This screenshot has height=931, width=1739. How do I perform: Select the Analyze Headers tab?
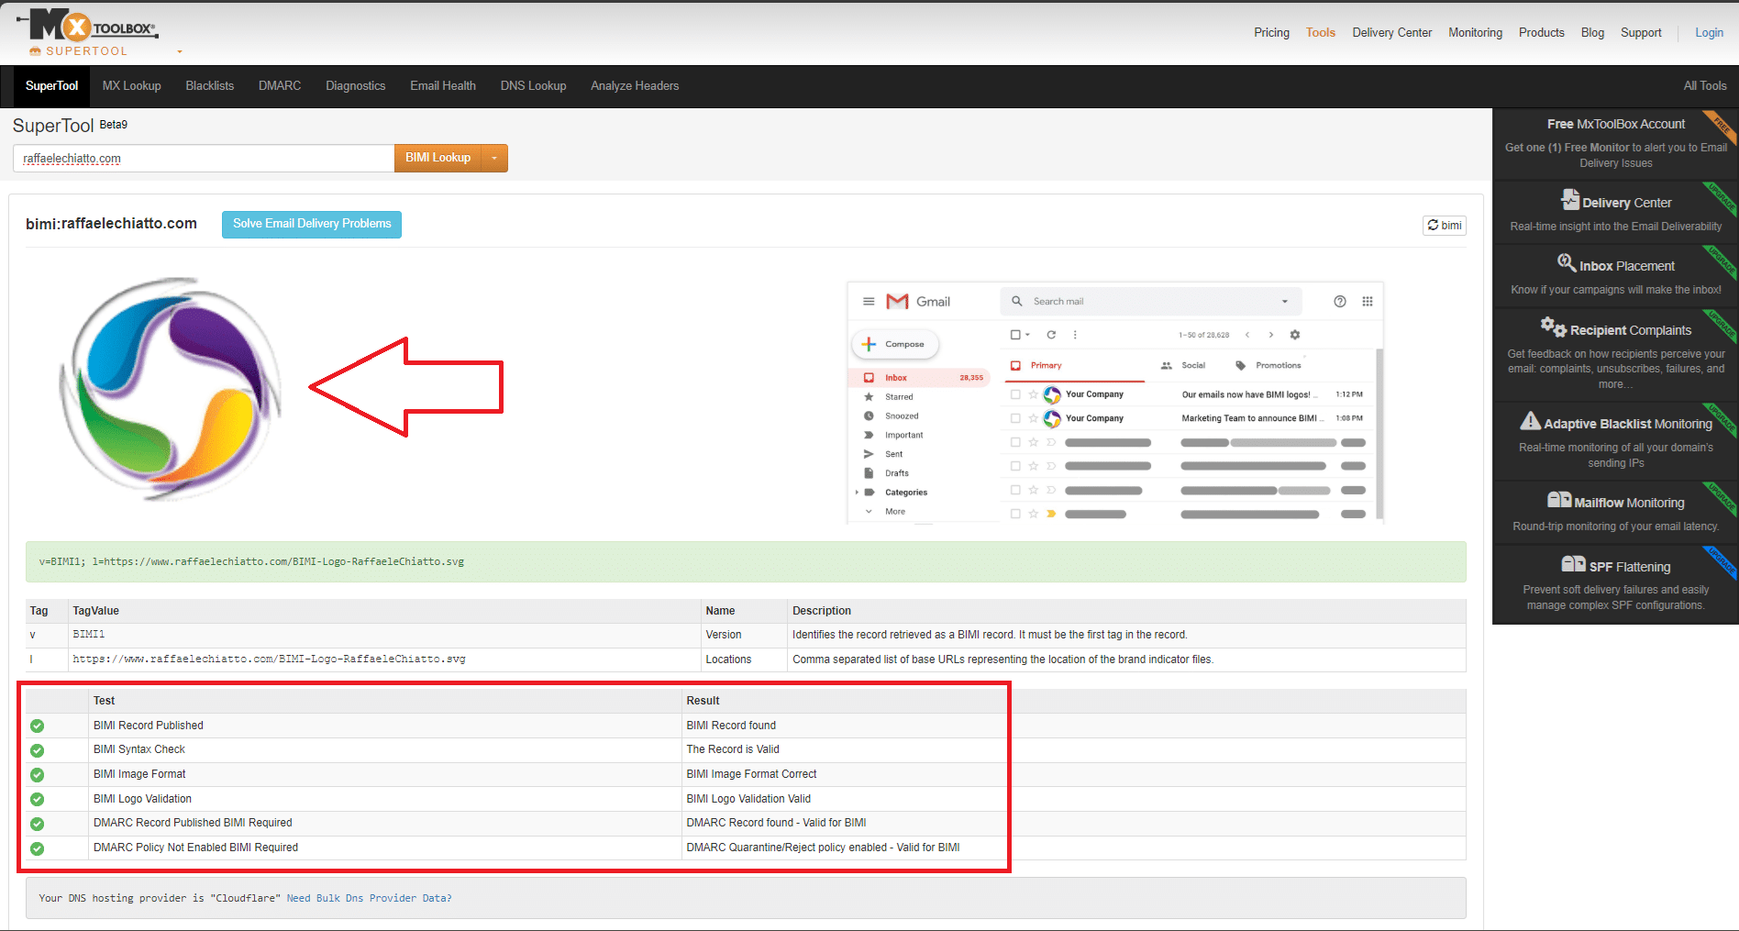point(635,86)
